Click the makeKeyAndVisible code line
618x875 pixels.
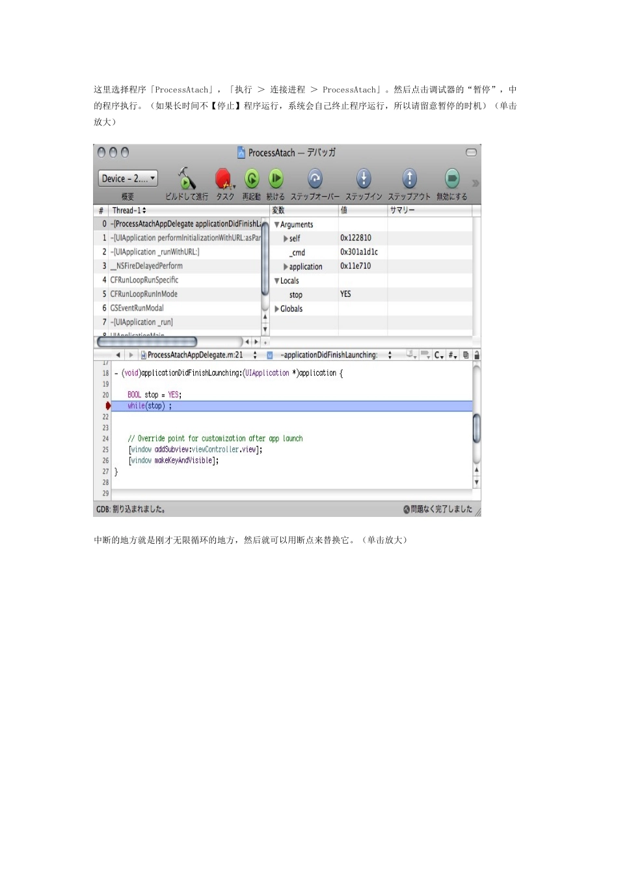click(x=174, y=461)
